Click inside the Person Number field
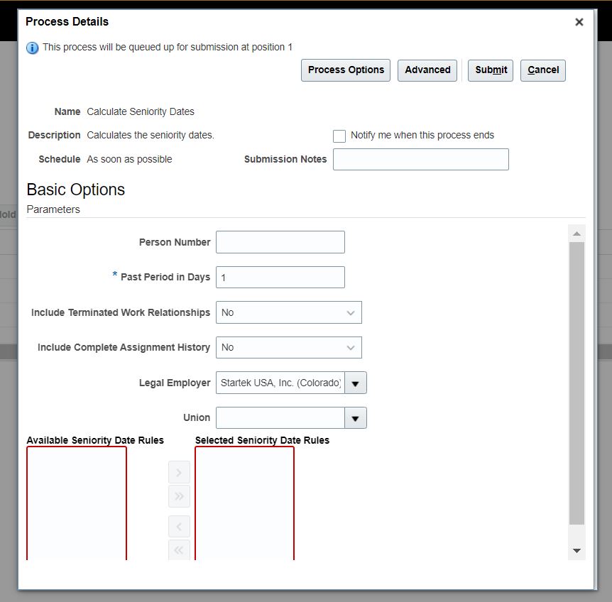Image resolution: width=612 pixels, height=602 pixels. [280, 242]
